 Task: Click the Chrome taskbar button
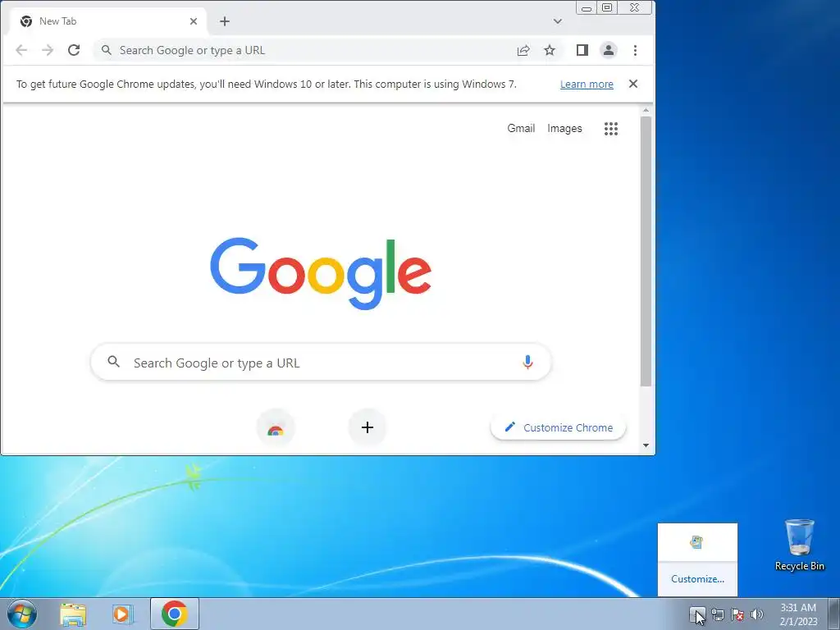click(175, 614)
